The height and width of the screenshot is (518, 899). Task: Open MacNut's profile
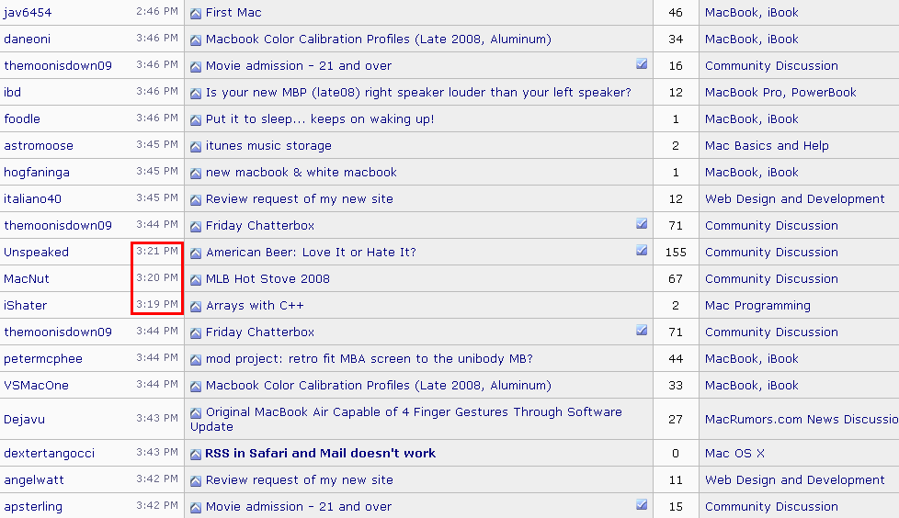coord(27,279)
